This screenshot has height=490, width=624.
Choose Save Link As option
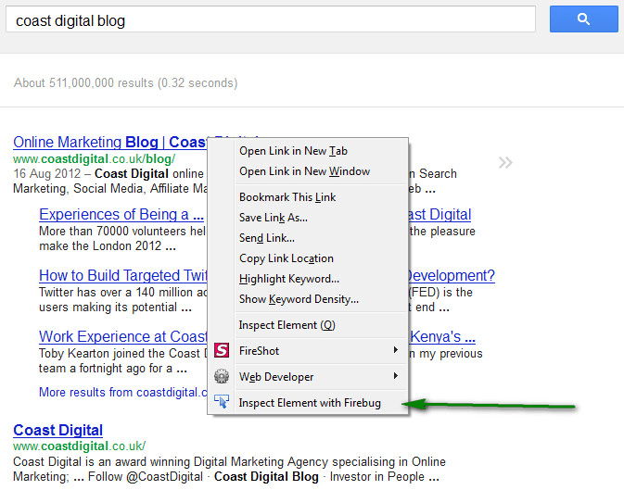tap(273, 218)
